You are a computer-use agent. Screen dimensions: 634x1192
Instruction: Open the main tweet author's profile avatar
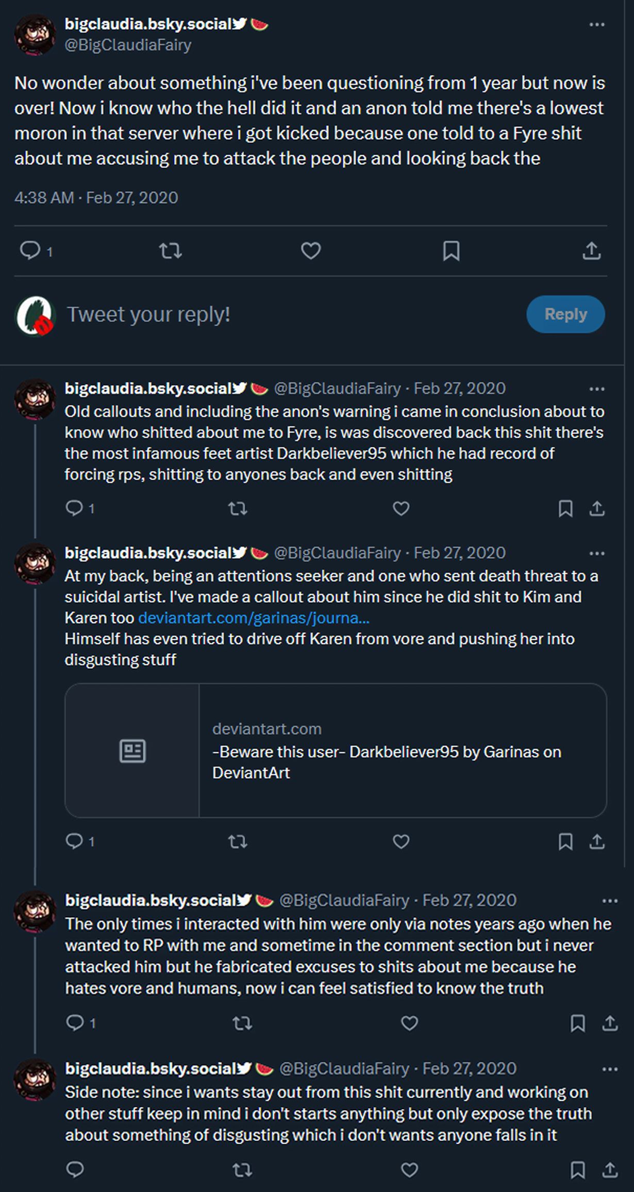35,35
